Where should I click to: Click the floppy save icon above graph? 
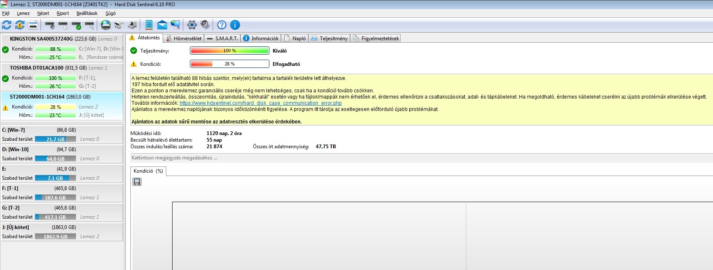(137, 182)
